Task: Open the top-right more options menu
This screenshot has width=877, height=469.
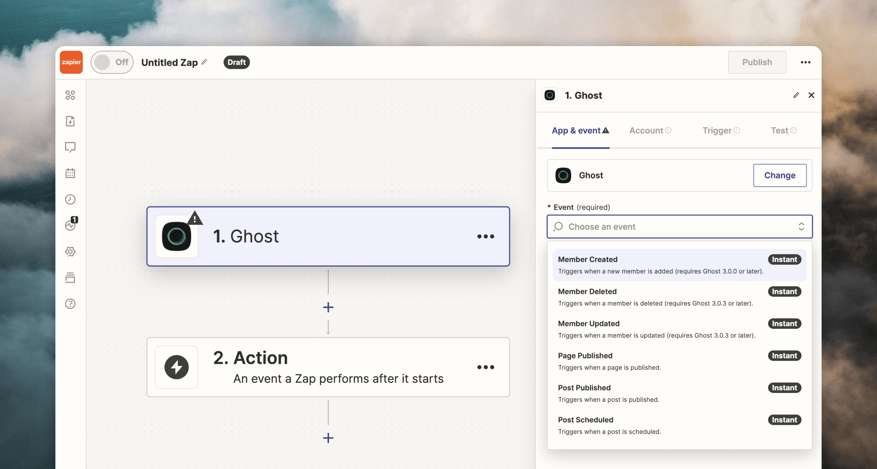Action: (805, 62)
